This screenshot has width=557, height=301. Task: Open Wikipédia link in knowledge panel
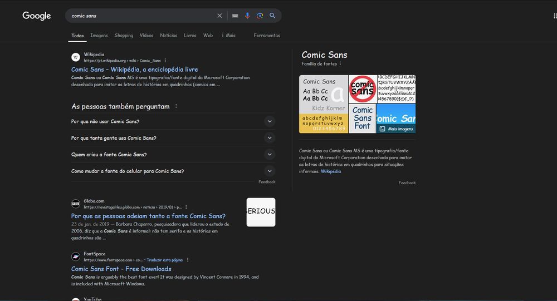[331, 171]
